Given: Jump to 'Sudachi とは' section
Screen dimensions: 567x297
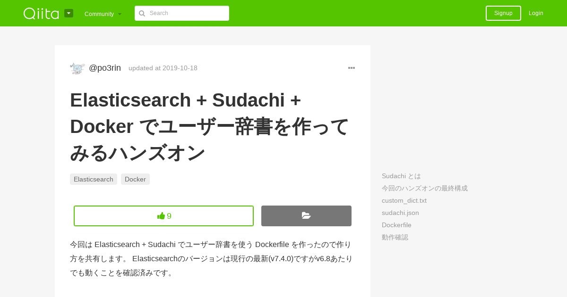Looking at the screenshot, I should (401, 176).
